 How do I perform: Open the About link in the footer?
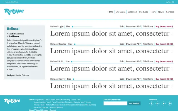(x=31, y=110)
